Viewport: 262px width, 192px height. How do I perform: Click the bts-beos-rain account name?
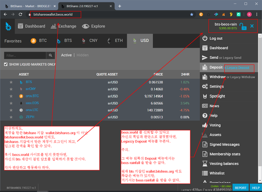[226, 24]
